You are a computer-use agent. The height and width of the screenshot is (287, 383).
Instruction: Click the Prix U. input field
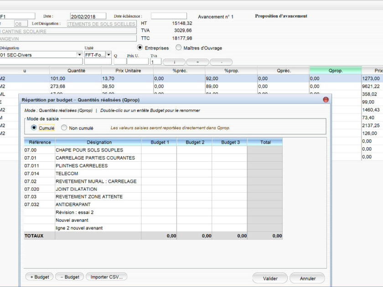pyautogui.click(x=138, y=61)
